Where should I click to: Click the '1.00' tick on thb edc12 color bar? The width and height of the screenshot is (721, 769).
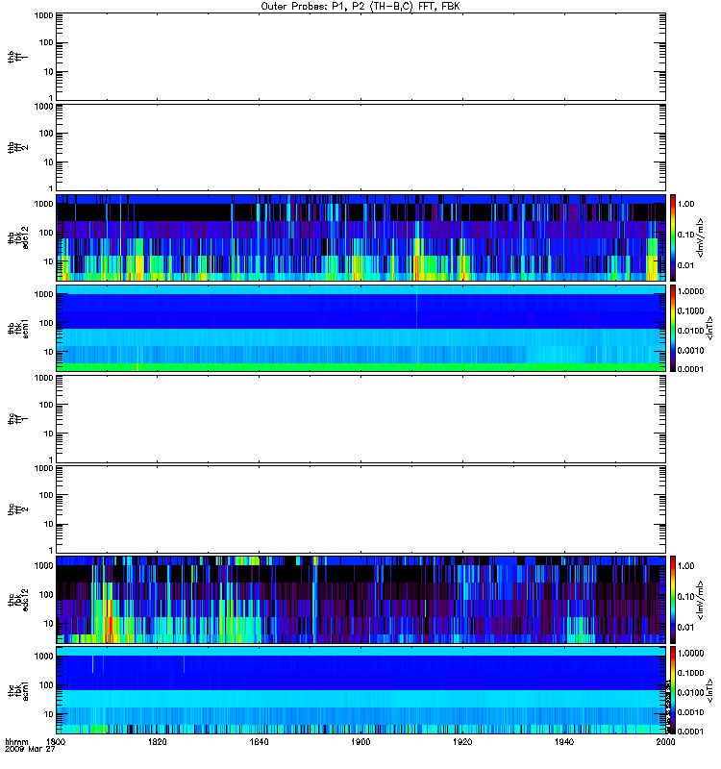click(x=685, y=204)
